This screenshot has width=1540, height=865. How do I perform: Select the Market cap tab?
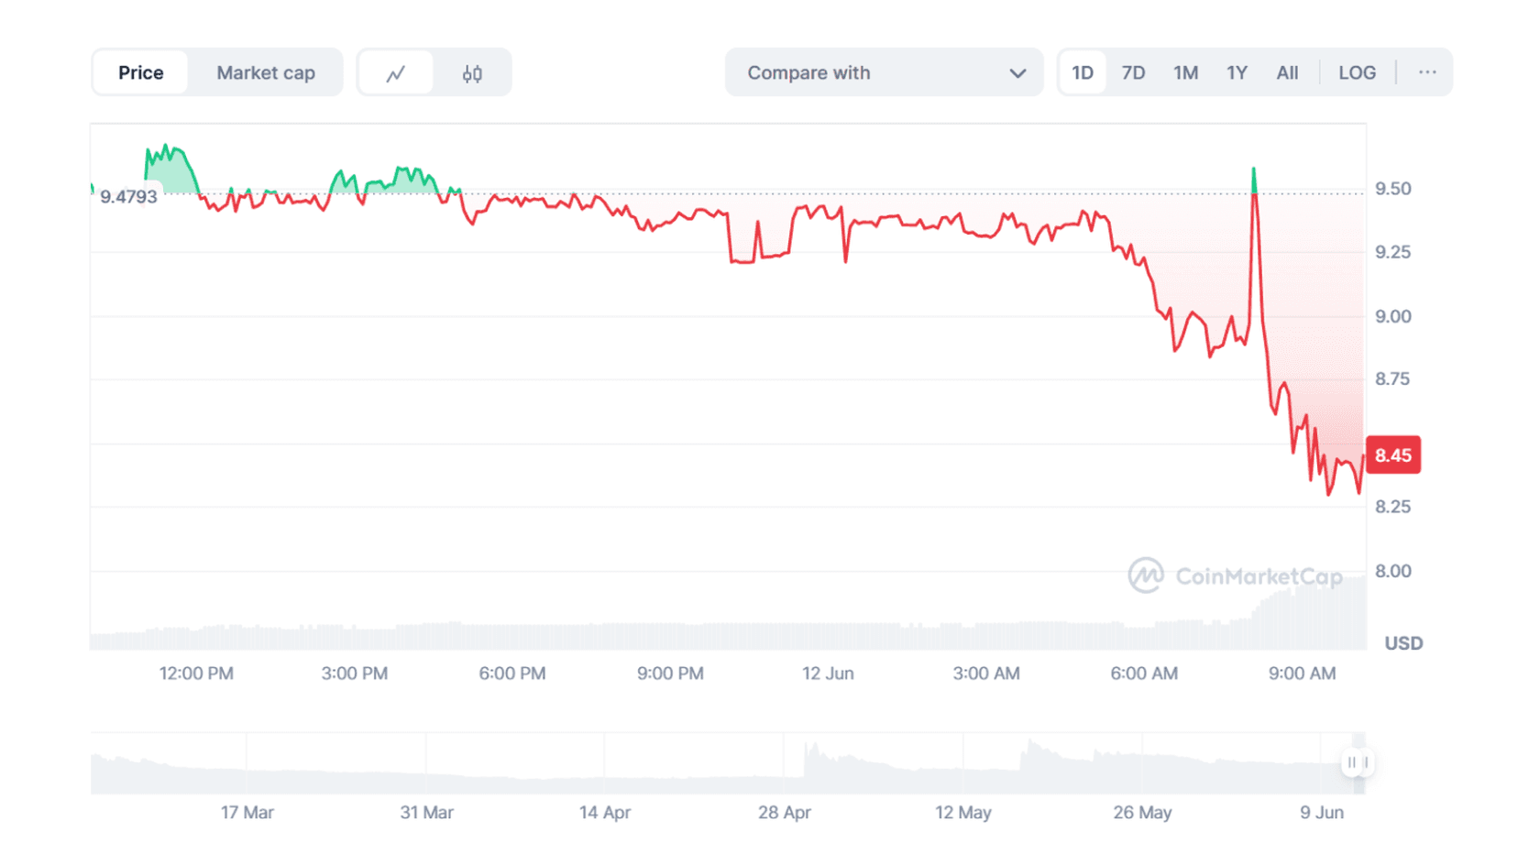(x=266, y=72)
